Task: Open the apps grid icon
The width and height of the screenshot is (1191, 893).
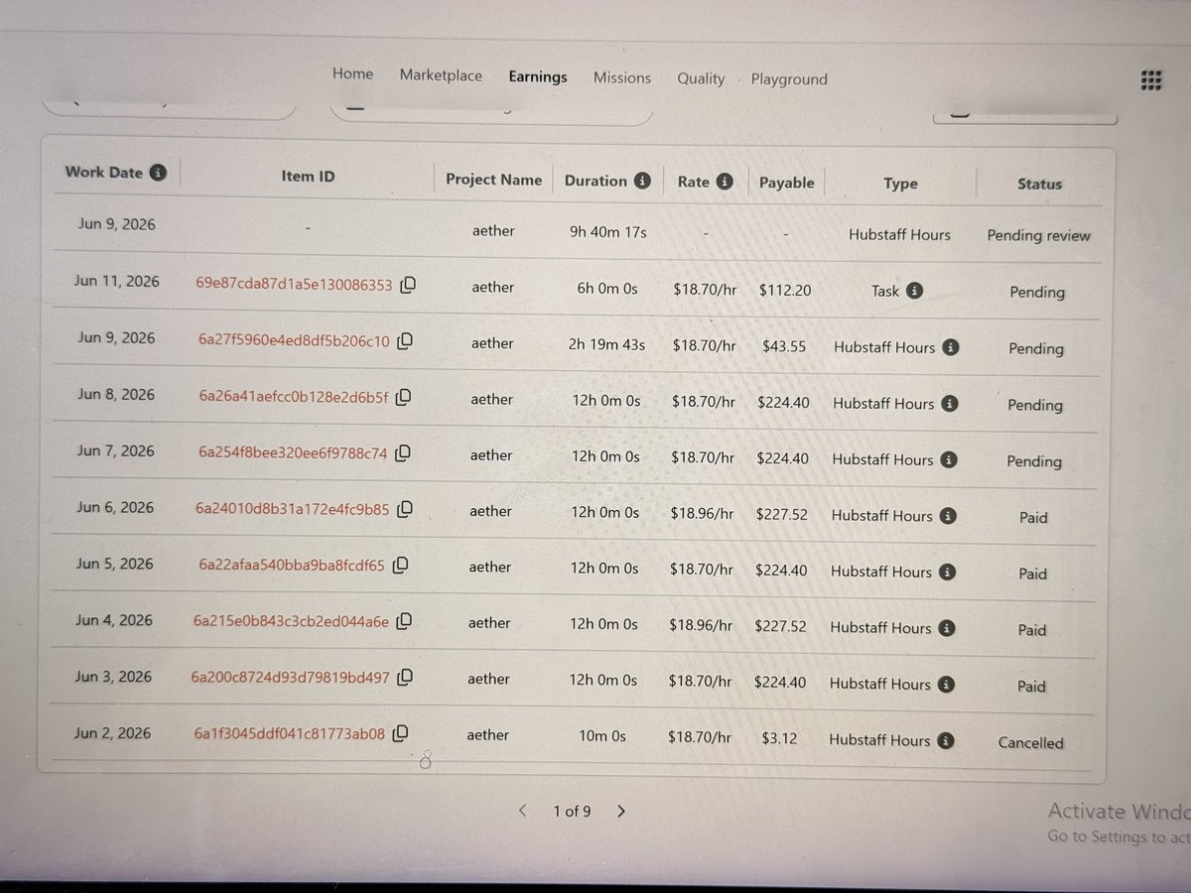Action: pos(1151,79)
